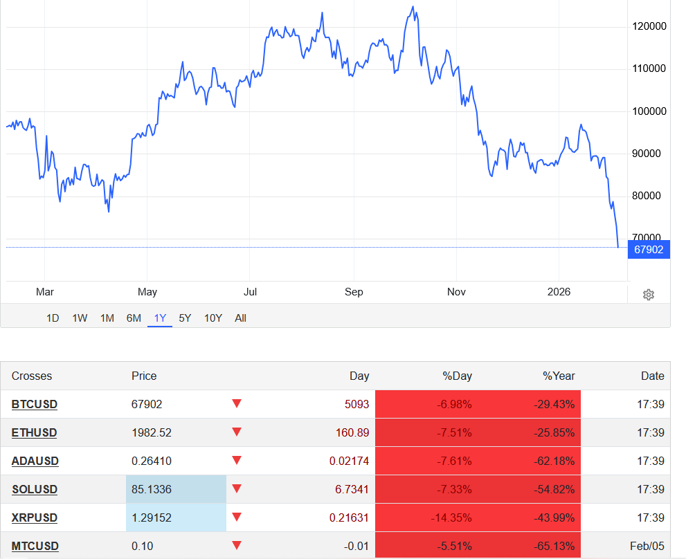The height and width of the screenshot is (559, 686).
Task: Switch chart to 1W range
Action: (80, 318)
